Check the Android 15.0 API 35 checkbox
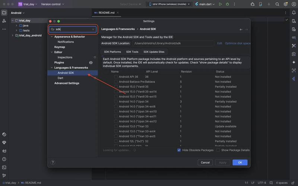This screenshot has height=186, width=298. coord(116,87)
